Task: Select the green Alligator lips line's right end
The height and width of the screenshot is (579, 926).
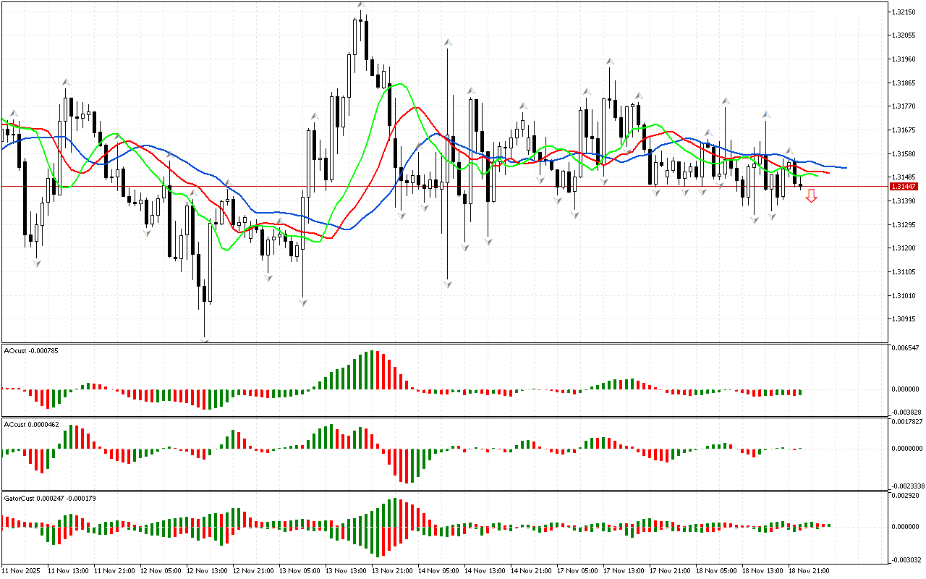Action: pyautogui.click(x=817, y=175)
